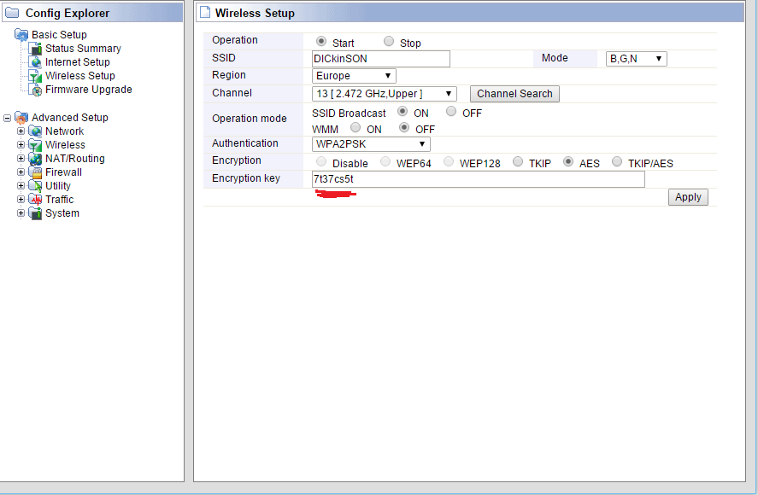Open Wireless Setup in Basic Setup
This screenshot has height=495, width=758.
pyautogui.click(x=80, y=76)
